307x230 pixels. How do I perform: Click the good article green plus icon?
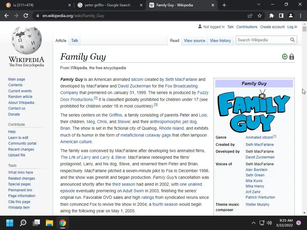[x=285, y=57]
